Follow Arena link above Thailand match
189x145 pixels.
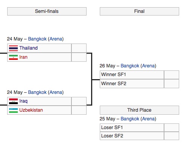[x=56, y=39]
